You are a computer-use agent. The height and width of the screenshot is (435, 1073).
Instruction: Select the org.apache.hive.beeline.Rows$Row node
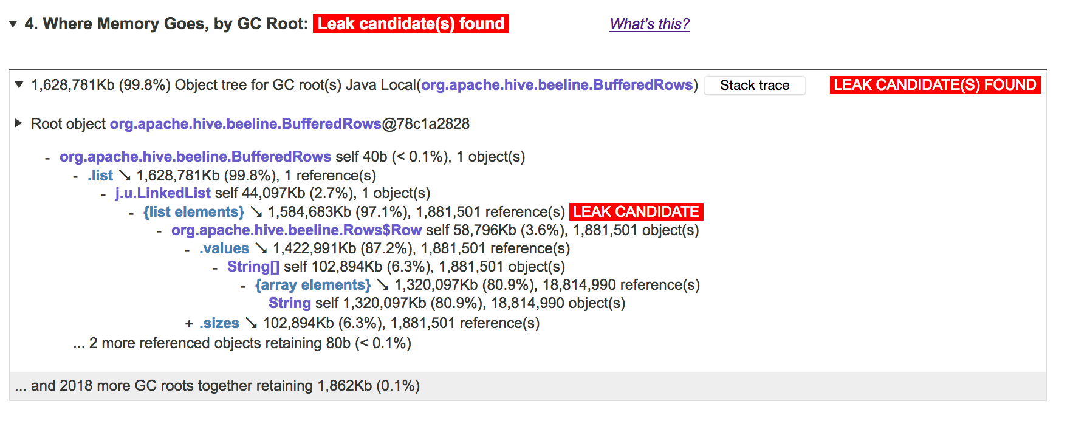[x=295, y=230]
